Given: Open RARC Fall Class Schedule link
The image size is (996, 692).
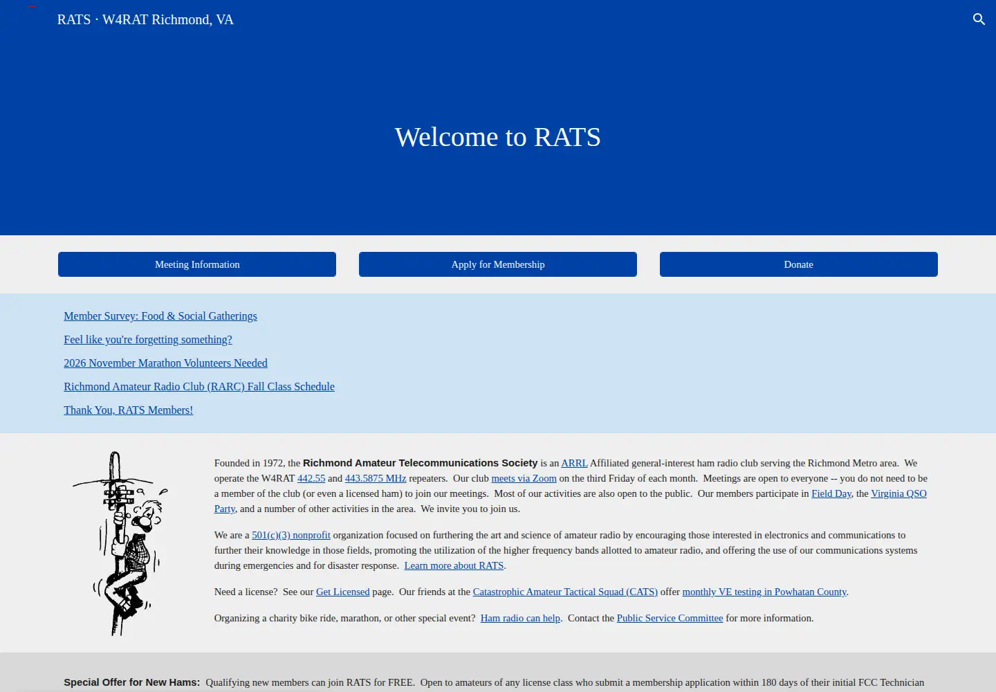Looking at the screenshot, I should coord(199,387).
